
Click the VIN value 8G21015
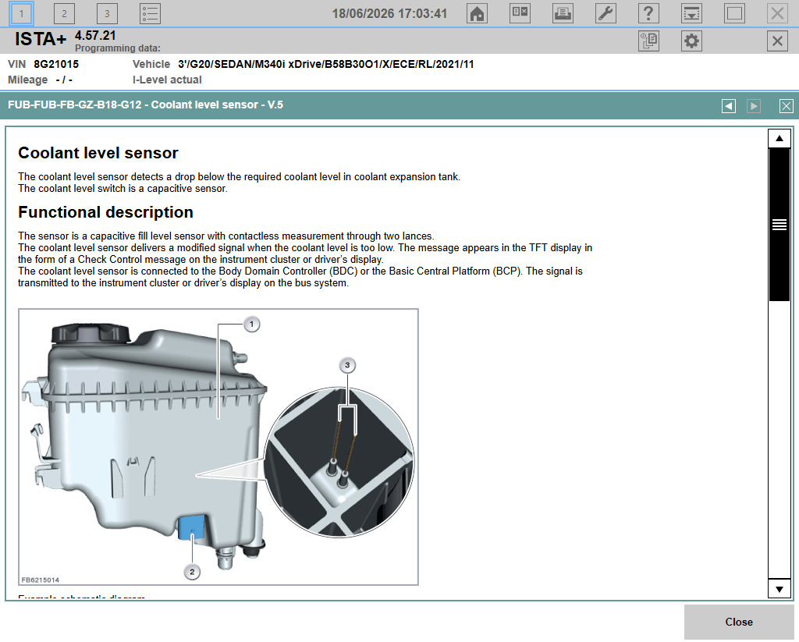point(56,64)
